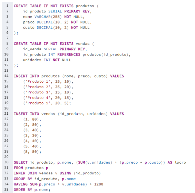Click table name 'vendas' on line 8
The width and height of the screenshot is (195, 193).
point(82,44)
